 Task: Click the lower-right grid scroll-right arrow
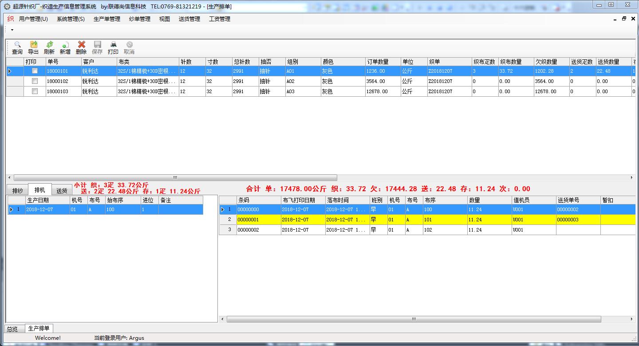click(x=632, y=319)
